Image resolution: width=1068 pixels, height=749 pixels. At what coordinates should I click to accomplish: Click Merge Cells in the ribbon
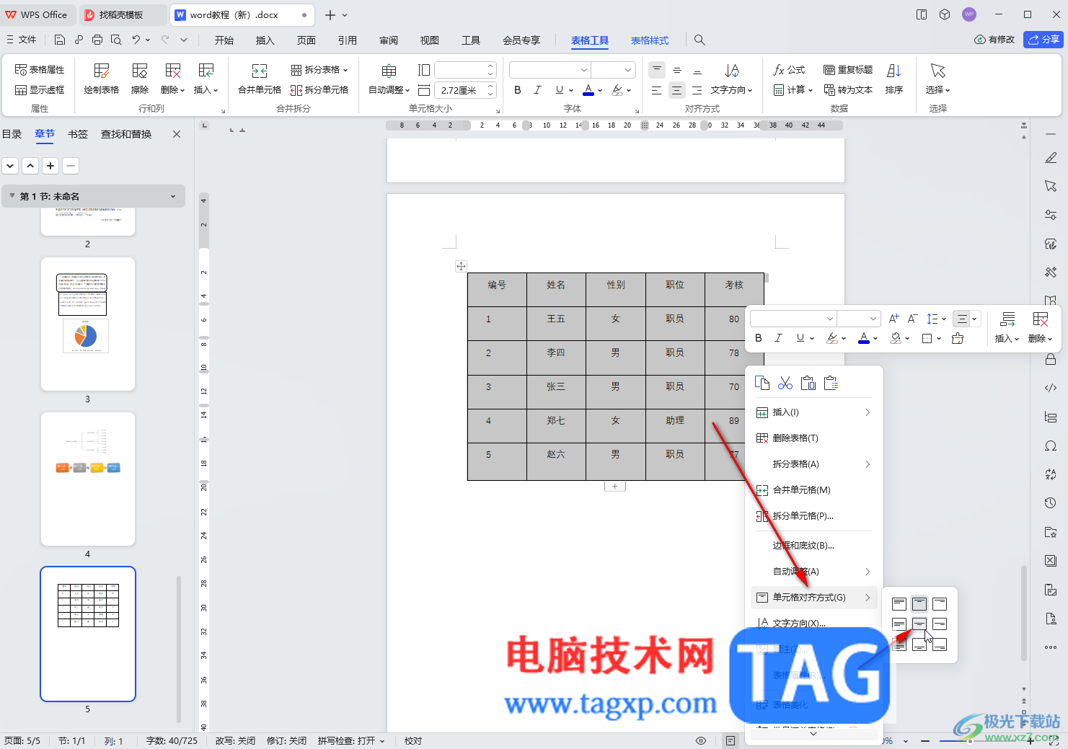click(260, 78)
